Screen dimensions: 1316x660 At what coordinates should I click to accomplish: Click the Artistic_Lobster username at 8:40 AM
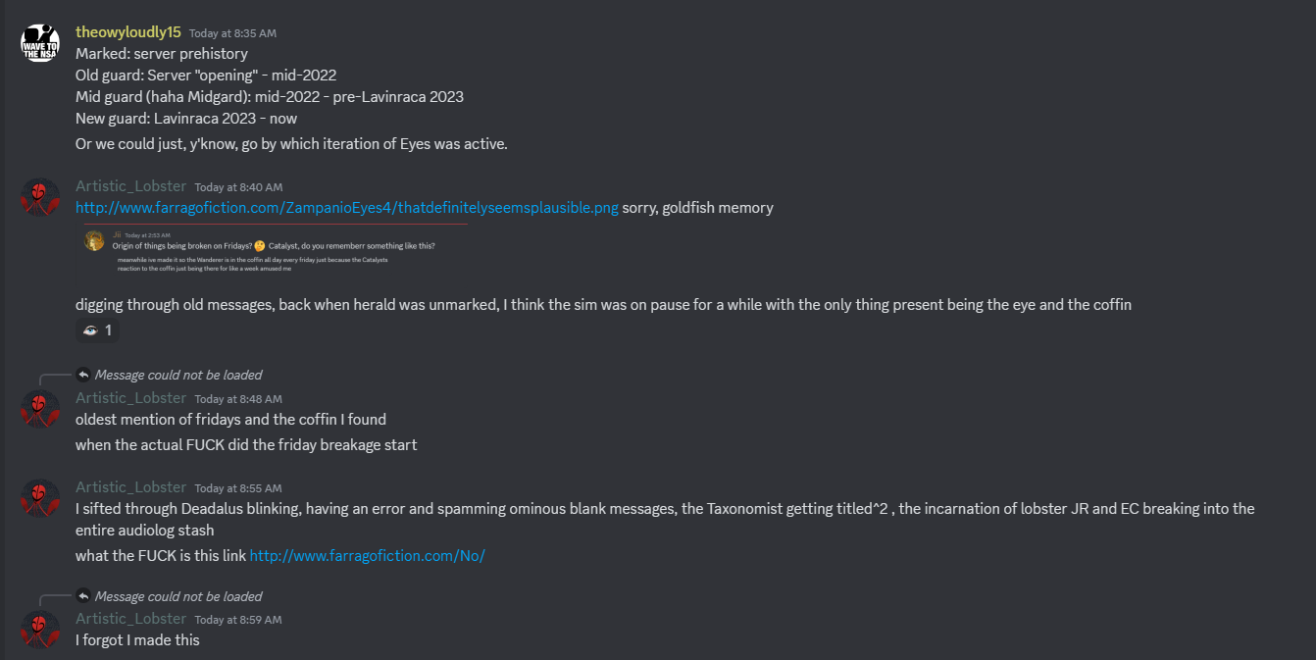[130, 186]
